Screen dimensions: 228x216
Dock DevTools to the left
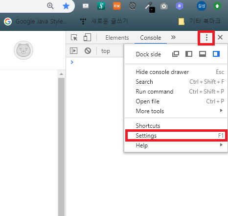point(189,54)
